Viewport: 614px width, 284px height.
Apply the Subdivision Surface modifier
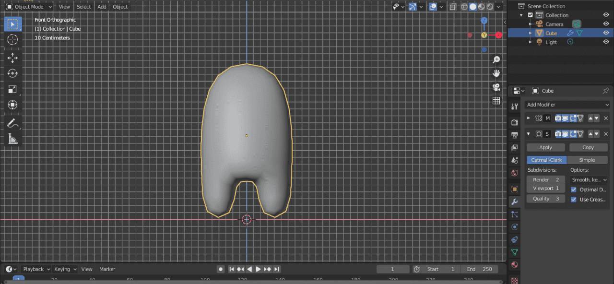coord(545,147)
